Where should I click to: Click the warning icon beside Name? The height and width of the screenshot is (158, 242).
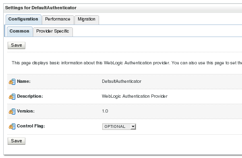(x=12, y=82)
